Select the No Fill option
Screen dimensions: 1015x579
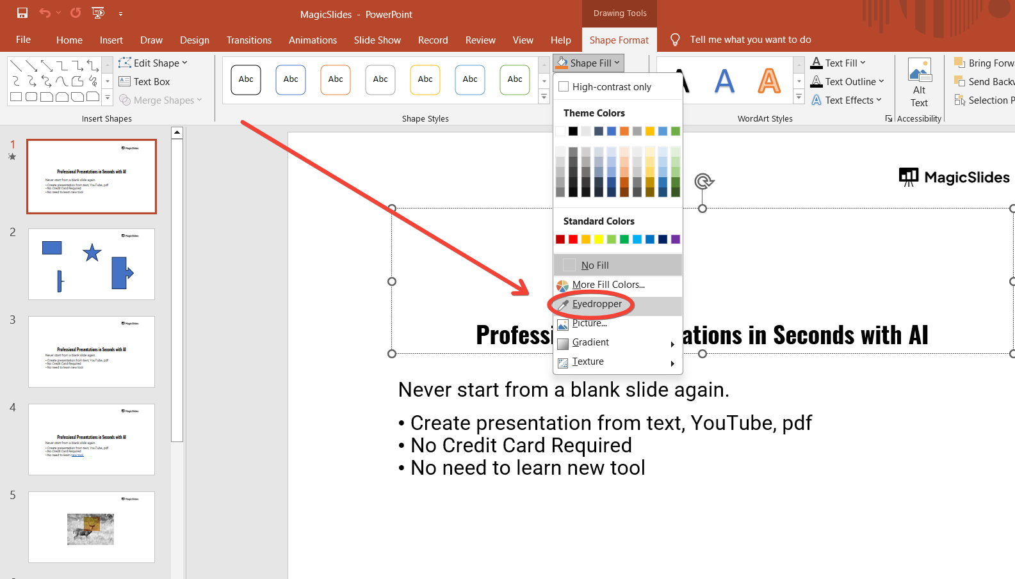pyautogui.click(x=594, y=265)
